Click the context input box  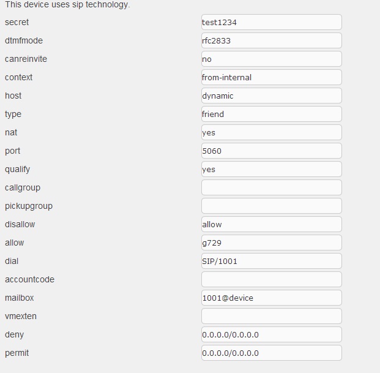click(x=271, y=78)
